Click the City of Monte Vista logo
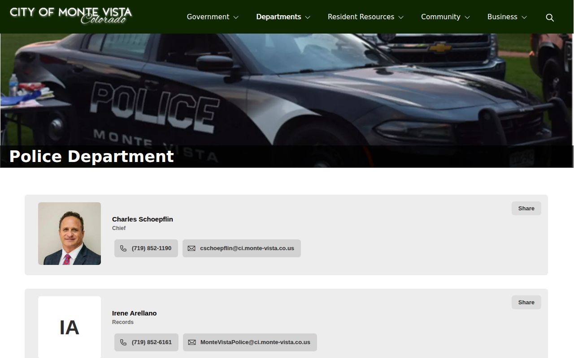 click(x=71, y=16)
